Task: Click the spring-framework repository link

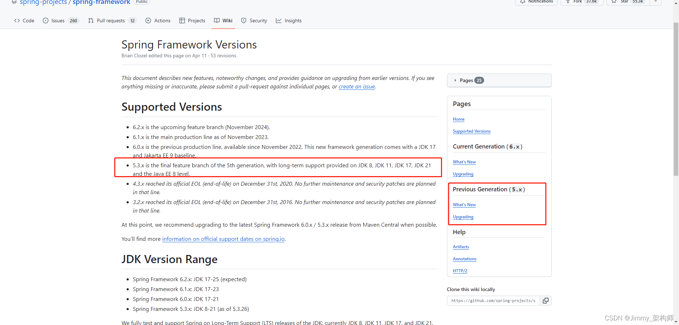Action: click(x=101, y=2)
